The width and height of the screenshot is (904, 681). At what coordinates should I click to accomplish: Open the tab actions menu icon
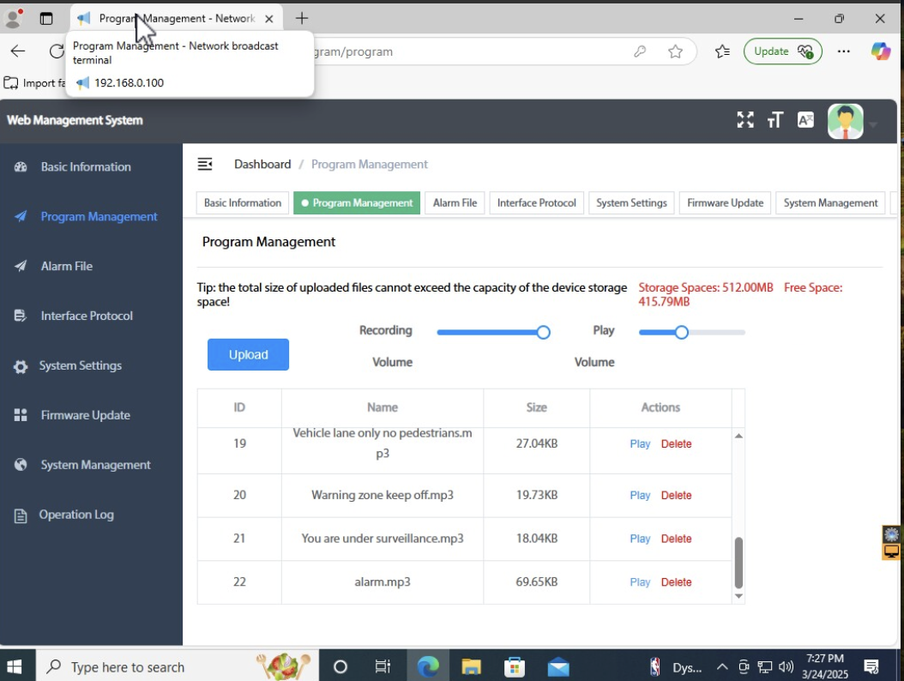click(46, 19)
